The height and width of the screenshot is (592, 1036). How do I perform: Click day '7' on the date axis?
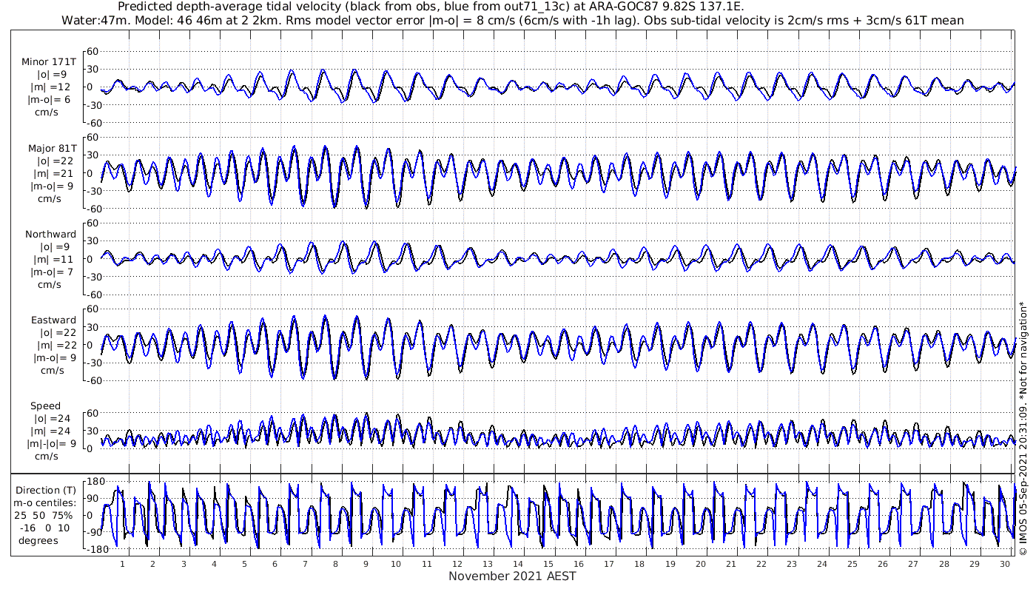tap(305, 564)
